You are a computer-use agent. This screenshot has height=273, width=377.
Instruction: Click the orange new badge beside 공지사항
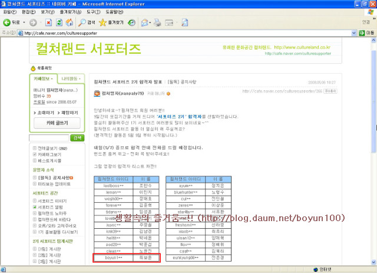(x=71, y=178)
